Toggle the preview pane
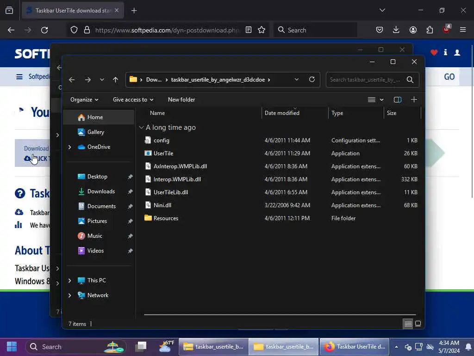 coord(397,100)
